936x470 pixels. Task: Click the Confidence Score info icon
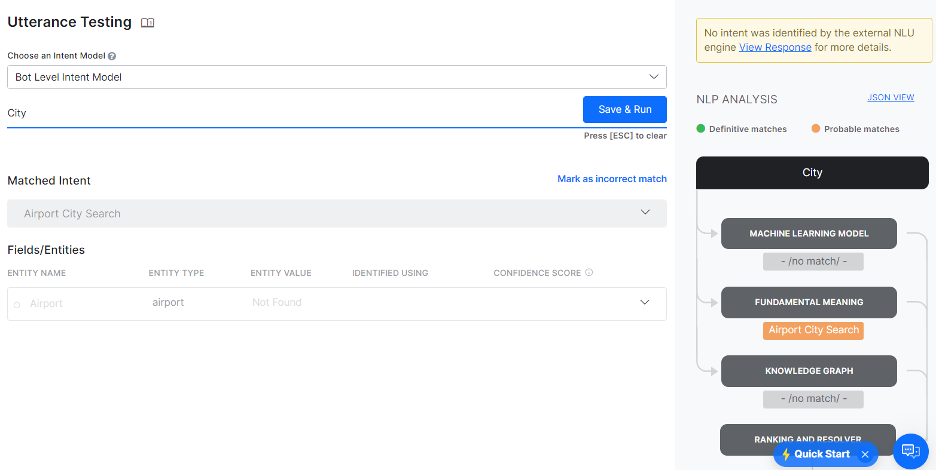point(589,272)
